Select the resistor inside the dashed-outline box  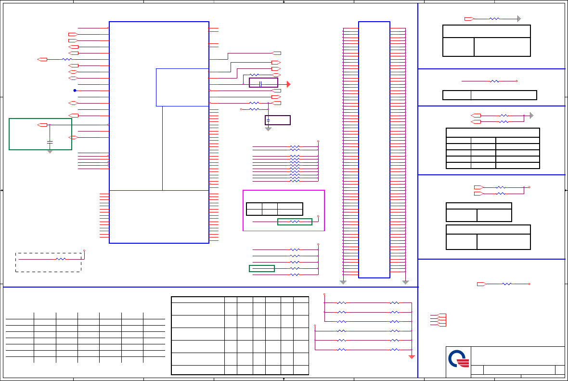[61, 259]
